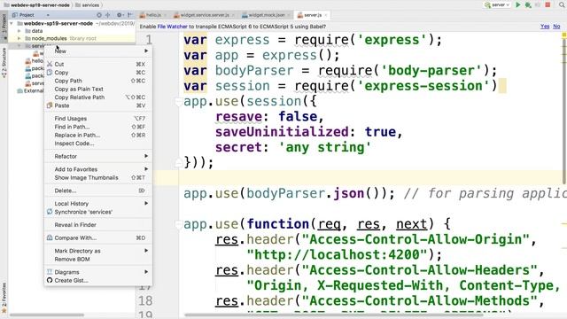Hide the Project panel with the hide icon
Screen dimensions: 567x319
pos(130,15)
